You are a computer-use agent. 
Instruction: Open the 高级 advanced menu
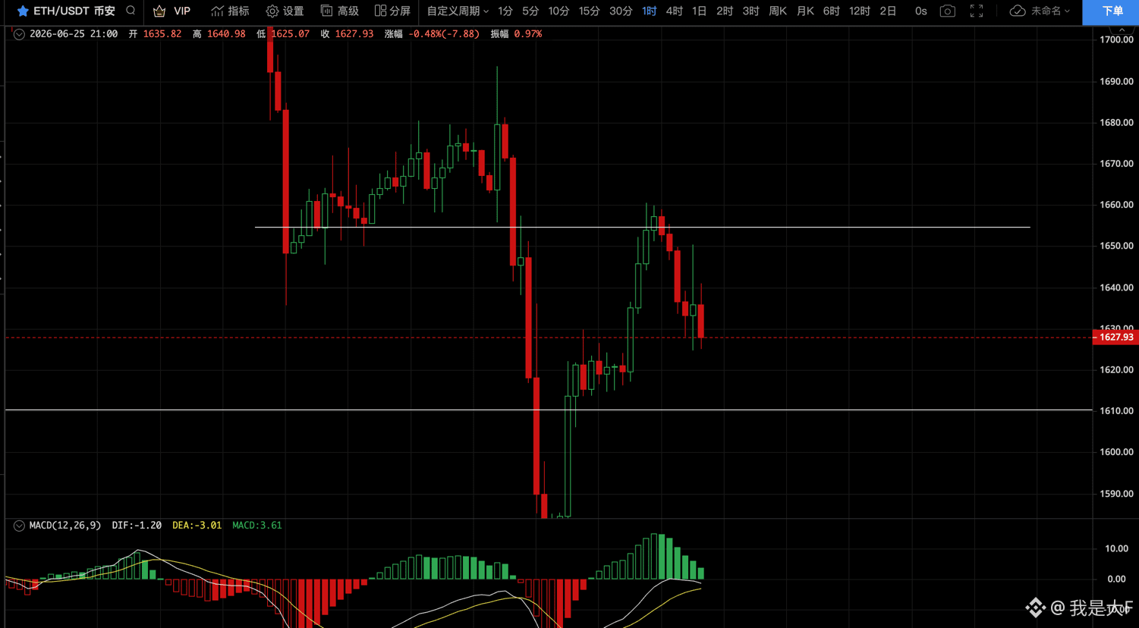(340, 11)
